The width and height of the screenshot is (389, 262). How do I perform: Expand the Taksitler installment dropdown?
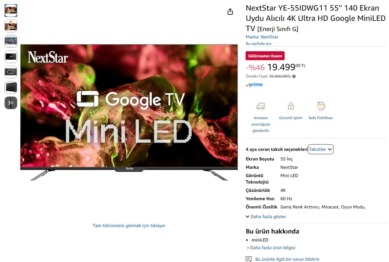[320, 149]
